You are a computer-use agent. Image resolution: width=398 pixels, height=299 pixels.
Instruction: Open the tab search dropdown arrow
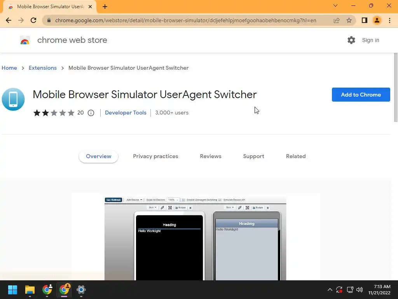coord(335,5)
